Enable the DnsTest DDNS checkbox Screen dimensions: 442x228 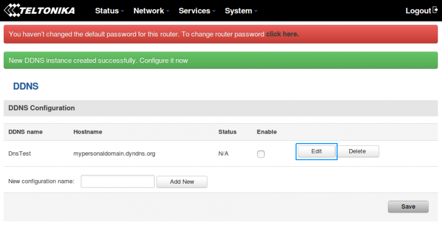[x=261, y=154]
